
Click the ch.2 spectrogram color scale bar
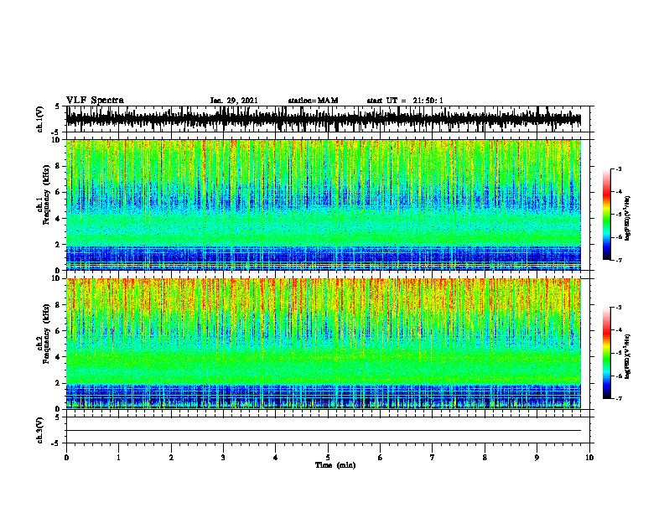[x=607, y=353]
